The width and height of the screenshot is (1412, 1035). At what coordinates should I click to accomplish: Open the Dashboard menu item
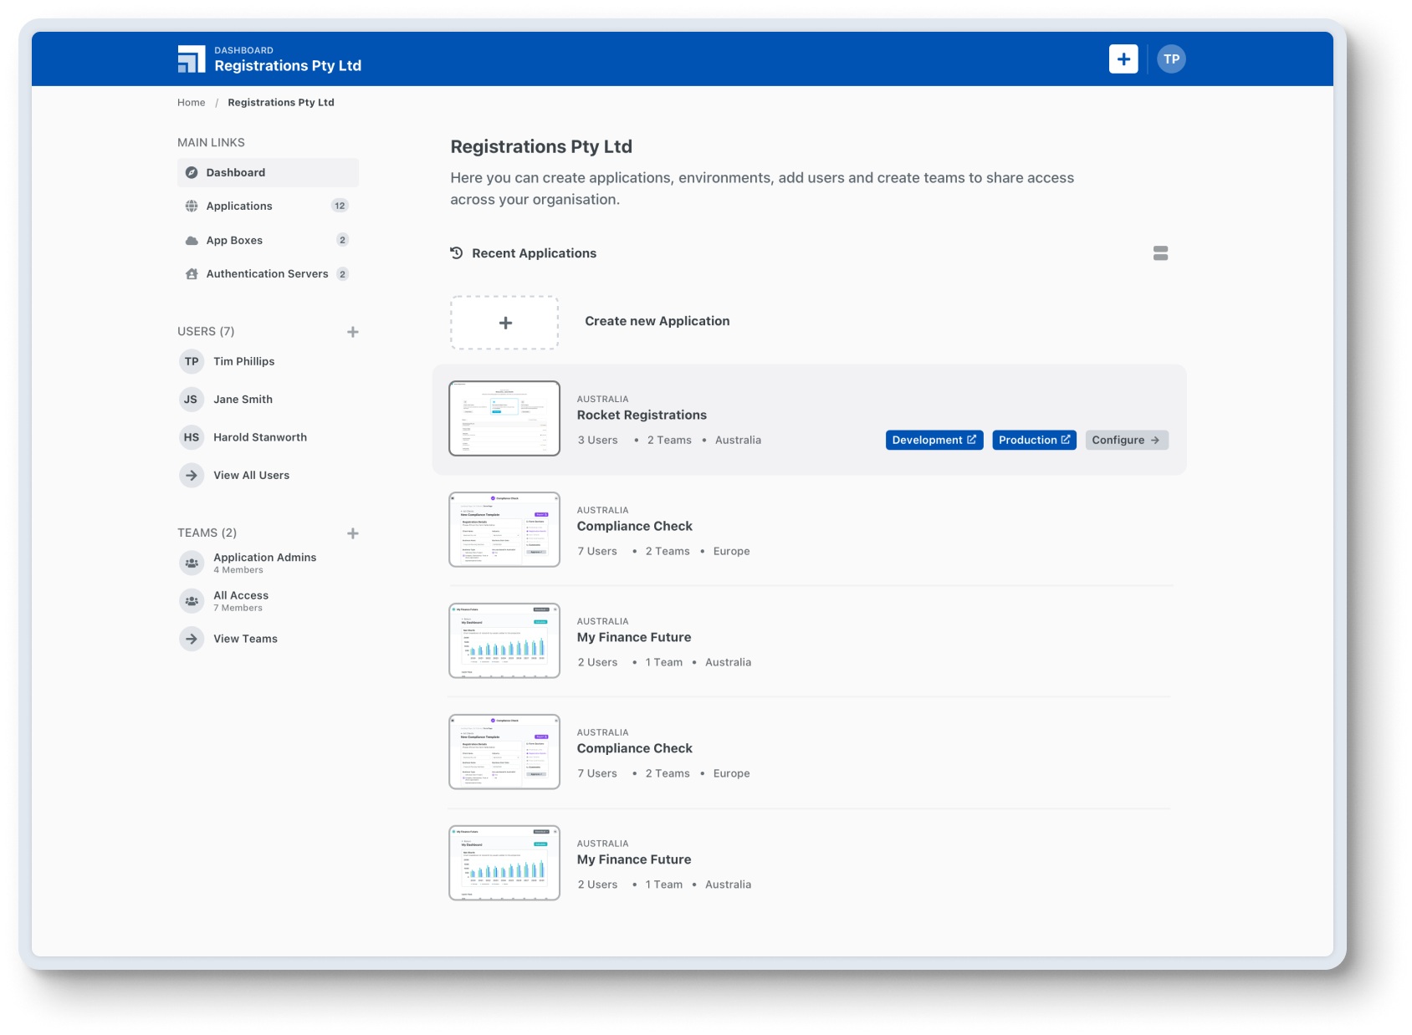coord(268,172)
